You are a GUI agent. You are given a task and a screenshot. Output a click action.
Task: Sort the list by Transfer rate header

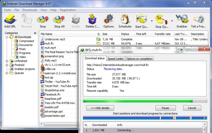[x=163, y=34]
